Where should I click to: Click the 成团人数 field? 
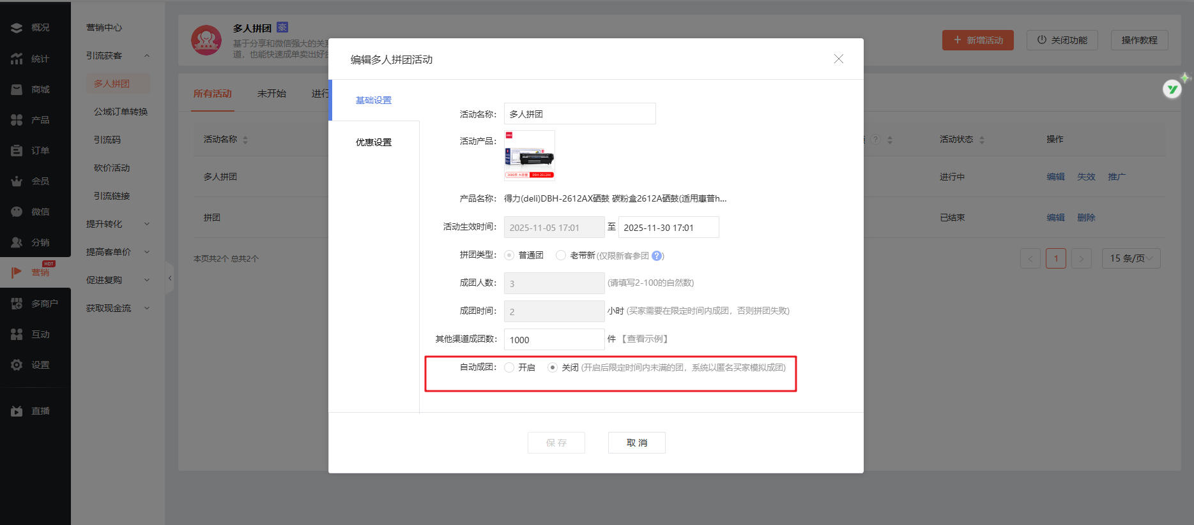pyautogui.click(x=555, y=283)
